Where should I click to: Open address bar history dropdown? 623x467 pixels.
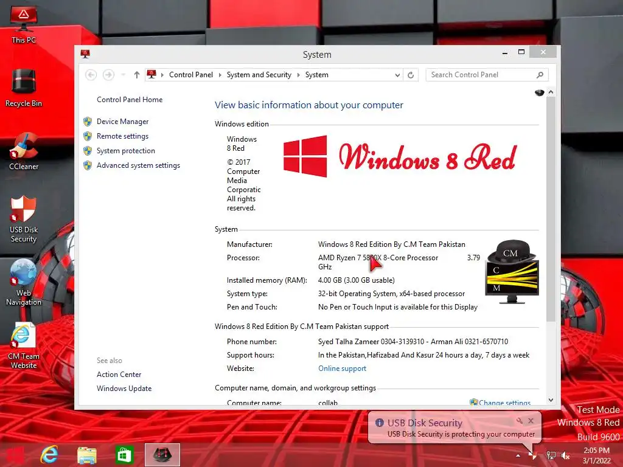coord(397,75)
